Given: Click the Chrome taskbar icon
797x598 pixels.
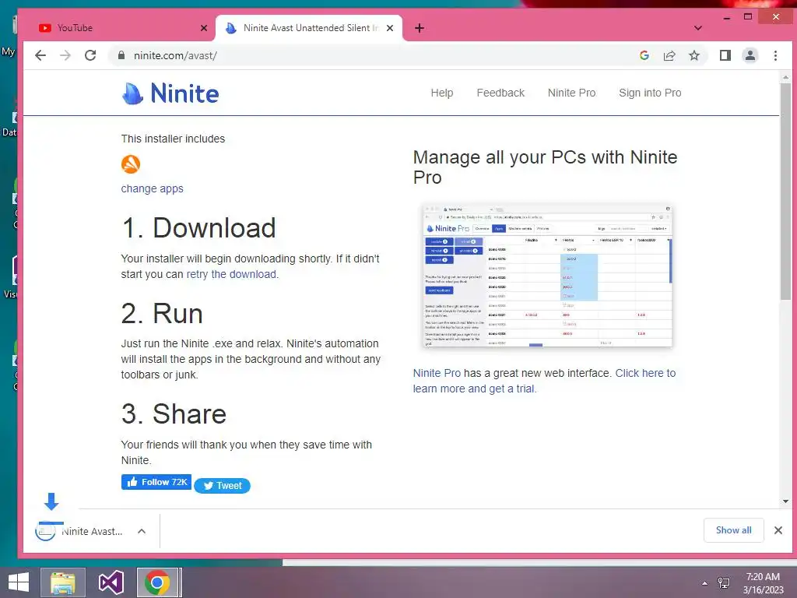Looking at the screenshot, I should 157,582.
